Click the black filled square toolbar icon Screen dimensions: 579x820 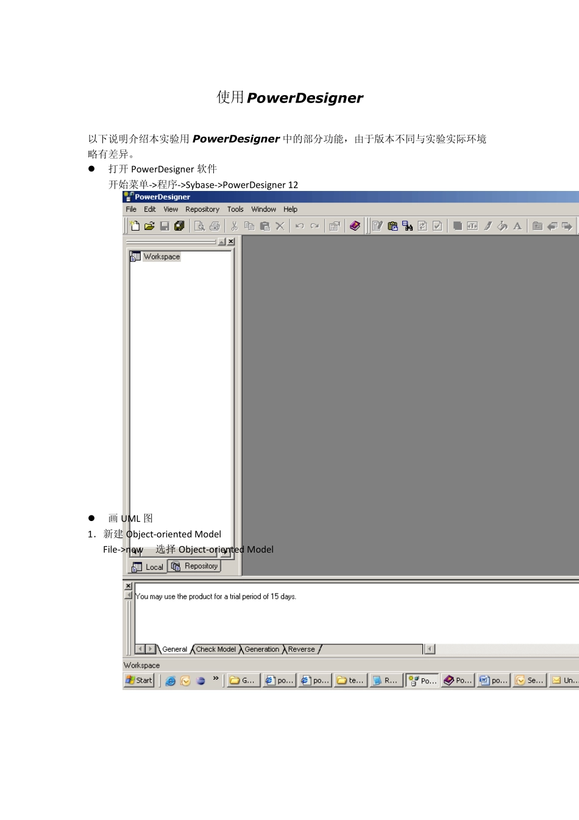(x=457, y=226)
